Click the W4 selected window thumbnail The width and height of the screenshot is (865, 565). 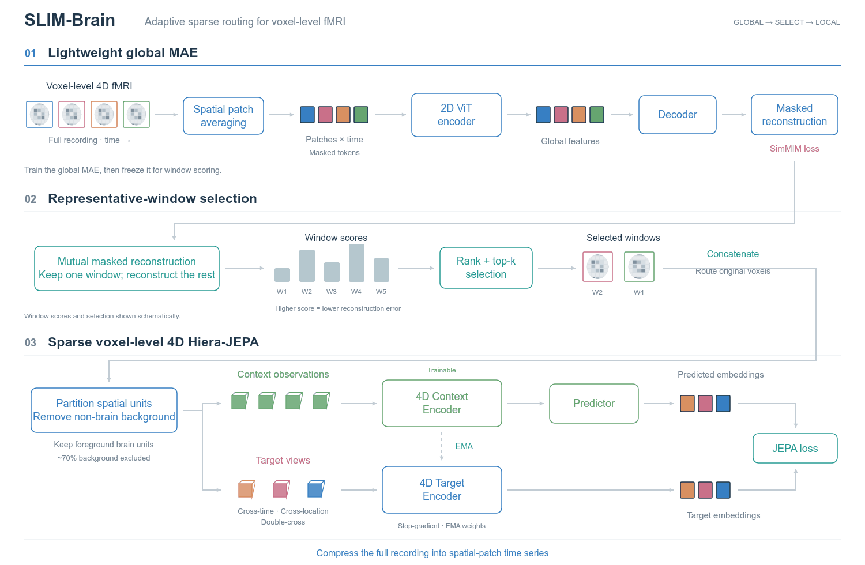pos(639,266)
